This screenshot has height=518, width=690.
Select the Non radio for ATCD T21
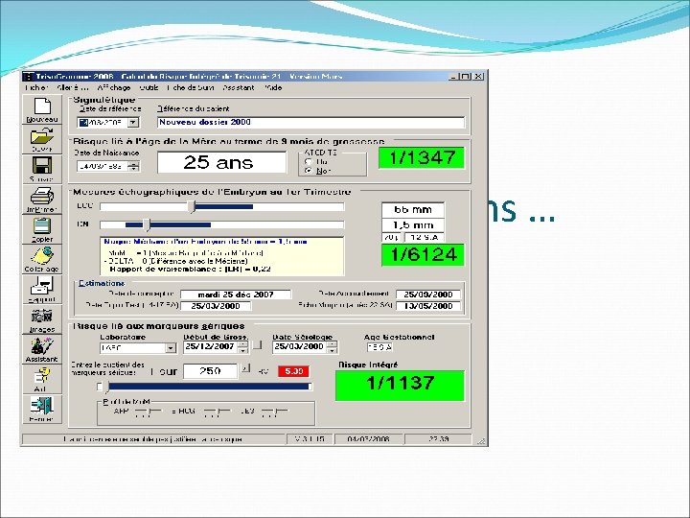point(309,171)
